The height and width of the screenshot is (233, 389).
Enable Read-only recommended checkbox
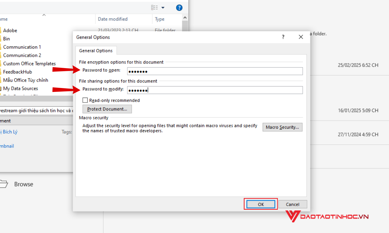[85, 100]
